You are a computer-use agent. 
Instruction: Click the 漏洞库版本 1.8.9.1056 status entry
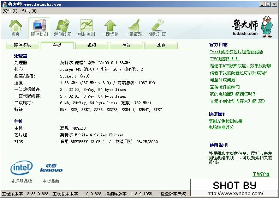pyautogui.click(x=129, y=193)
